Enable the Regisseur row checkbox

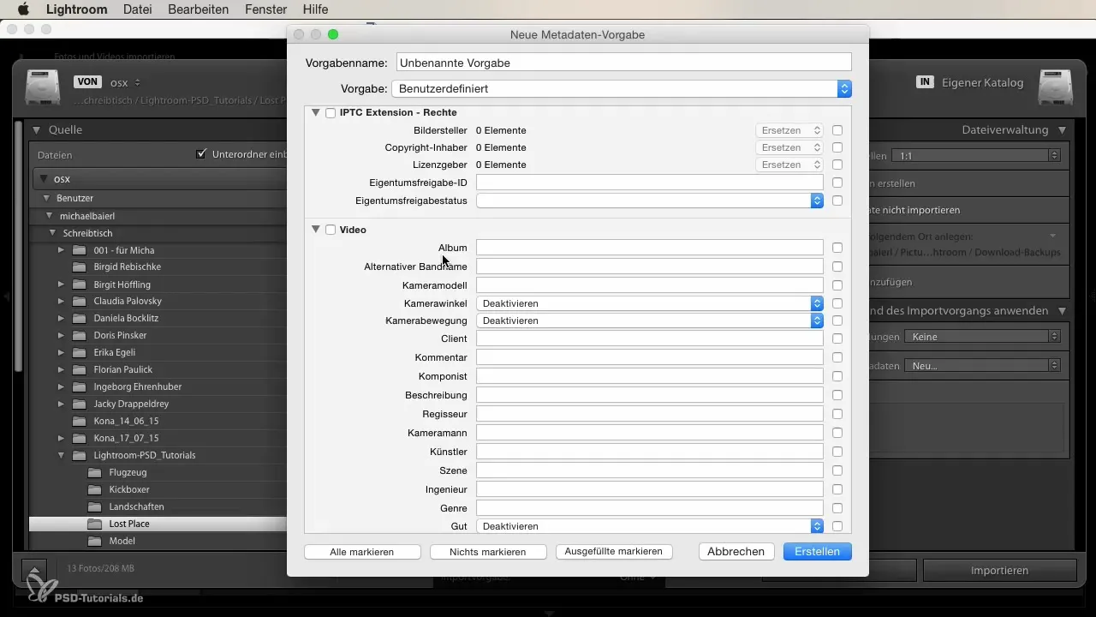(837, 414)
